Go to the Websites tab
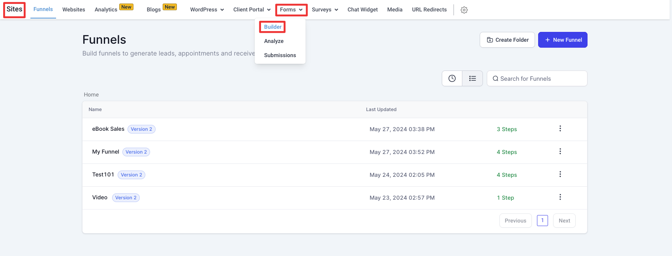672x256 pixels. 73,9
